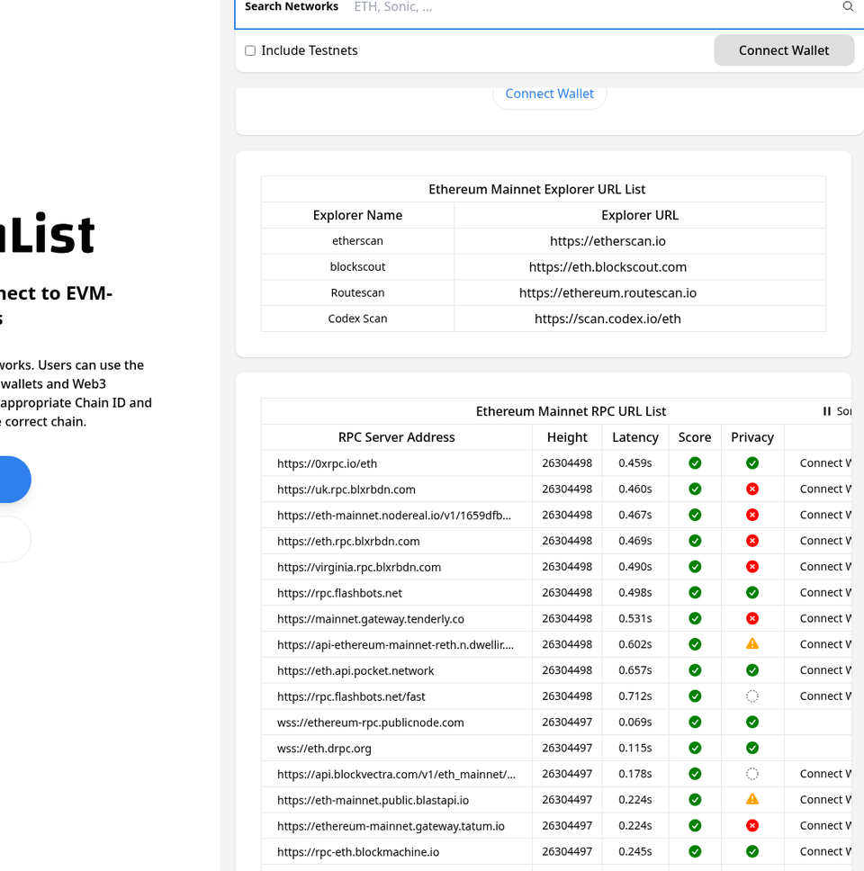864x871 pixels.
Task: Click the red privacy icon for ethereum-mainnet.gateway.tatum.io
Action: (752, 825)
